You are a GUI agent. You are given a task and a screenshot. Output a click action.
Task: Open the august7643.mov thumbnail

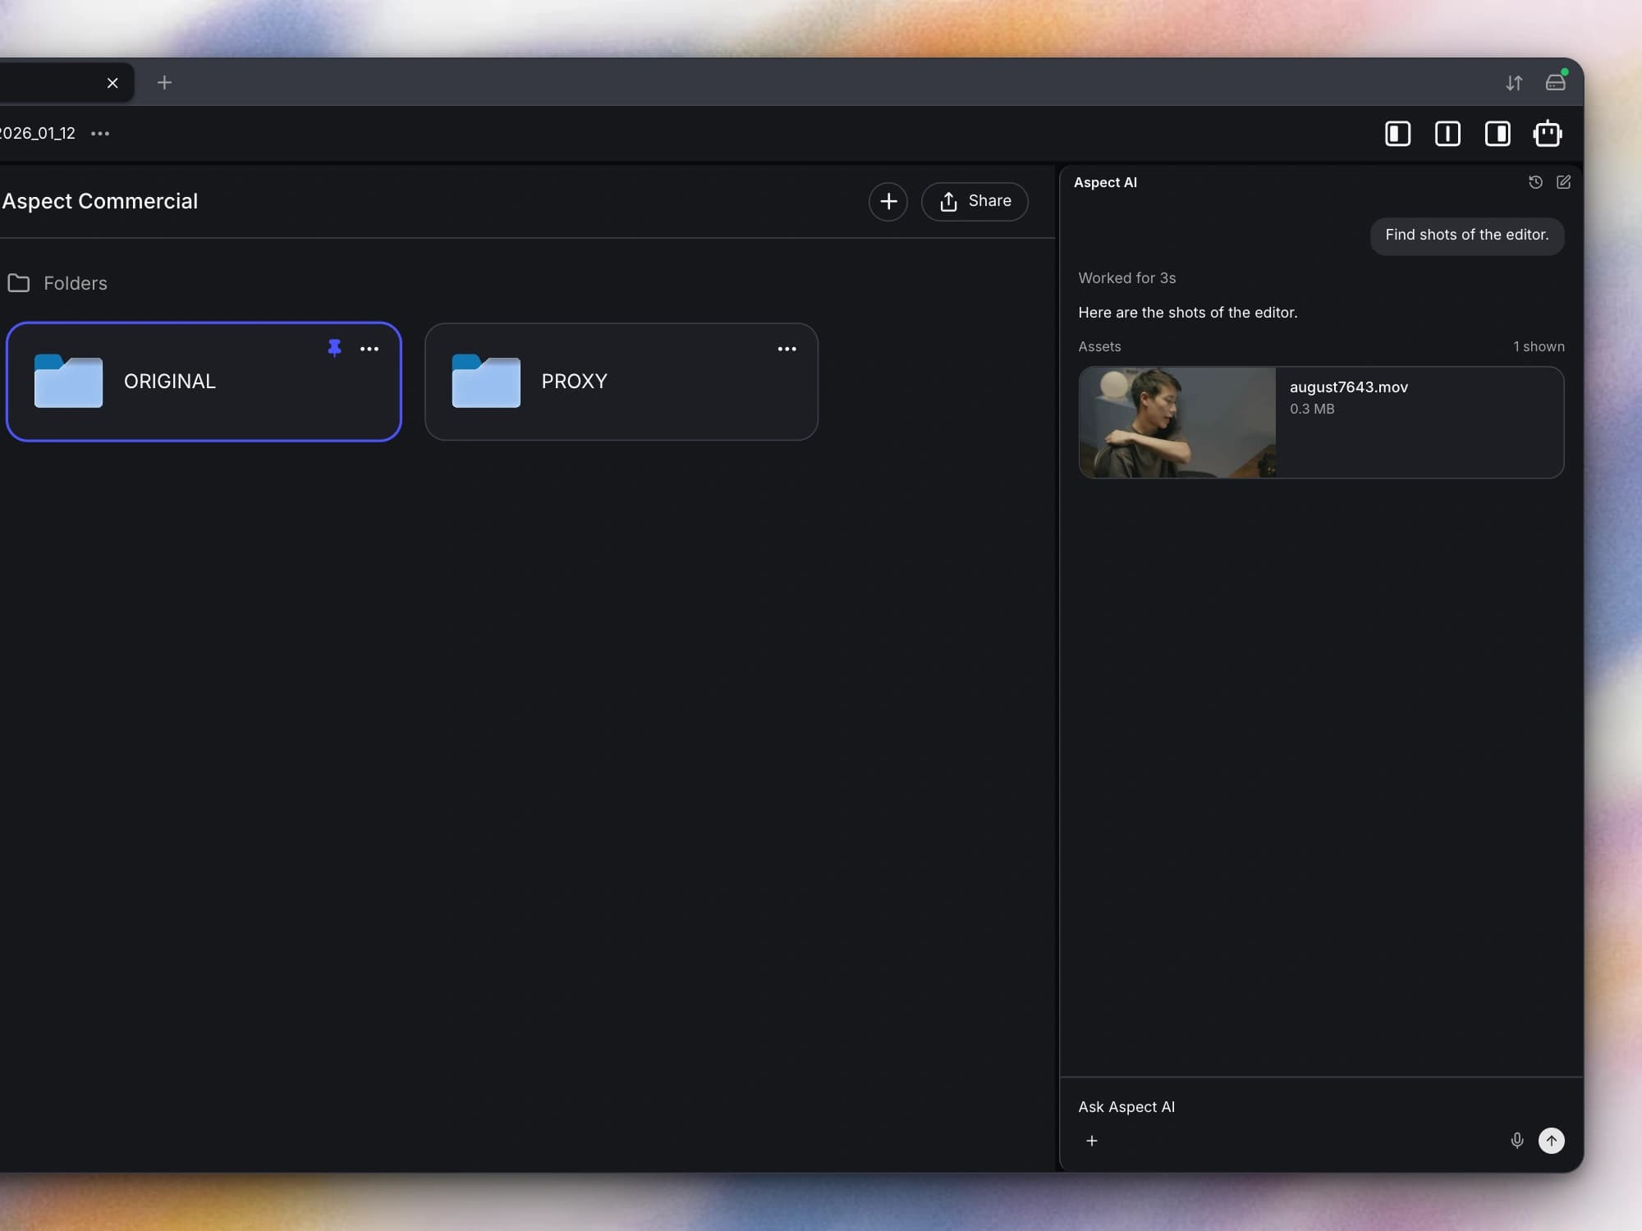click(1177, 422)
